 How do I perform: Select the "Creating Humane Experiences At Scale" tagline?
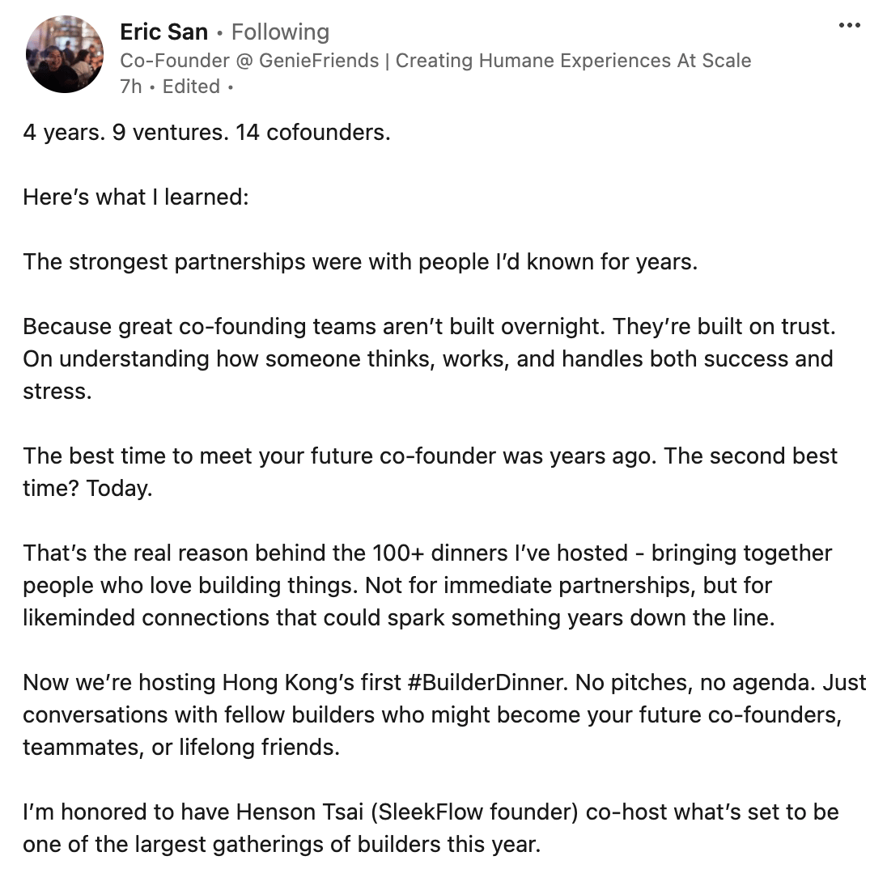pos(573,60)
